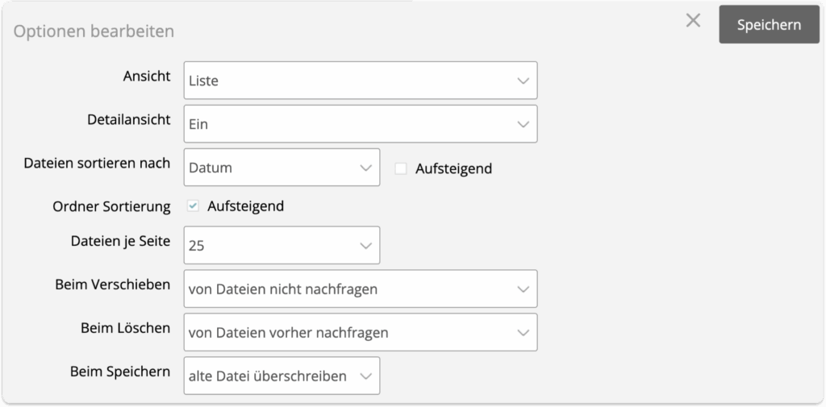Viewport: 826px width, 407px height.
Task: Click the Speichern button
Action: [768, 24]
